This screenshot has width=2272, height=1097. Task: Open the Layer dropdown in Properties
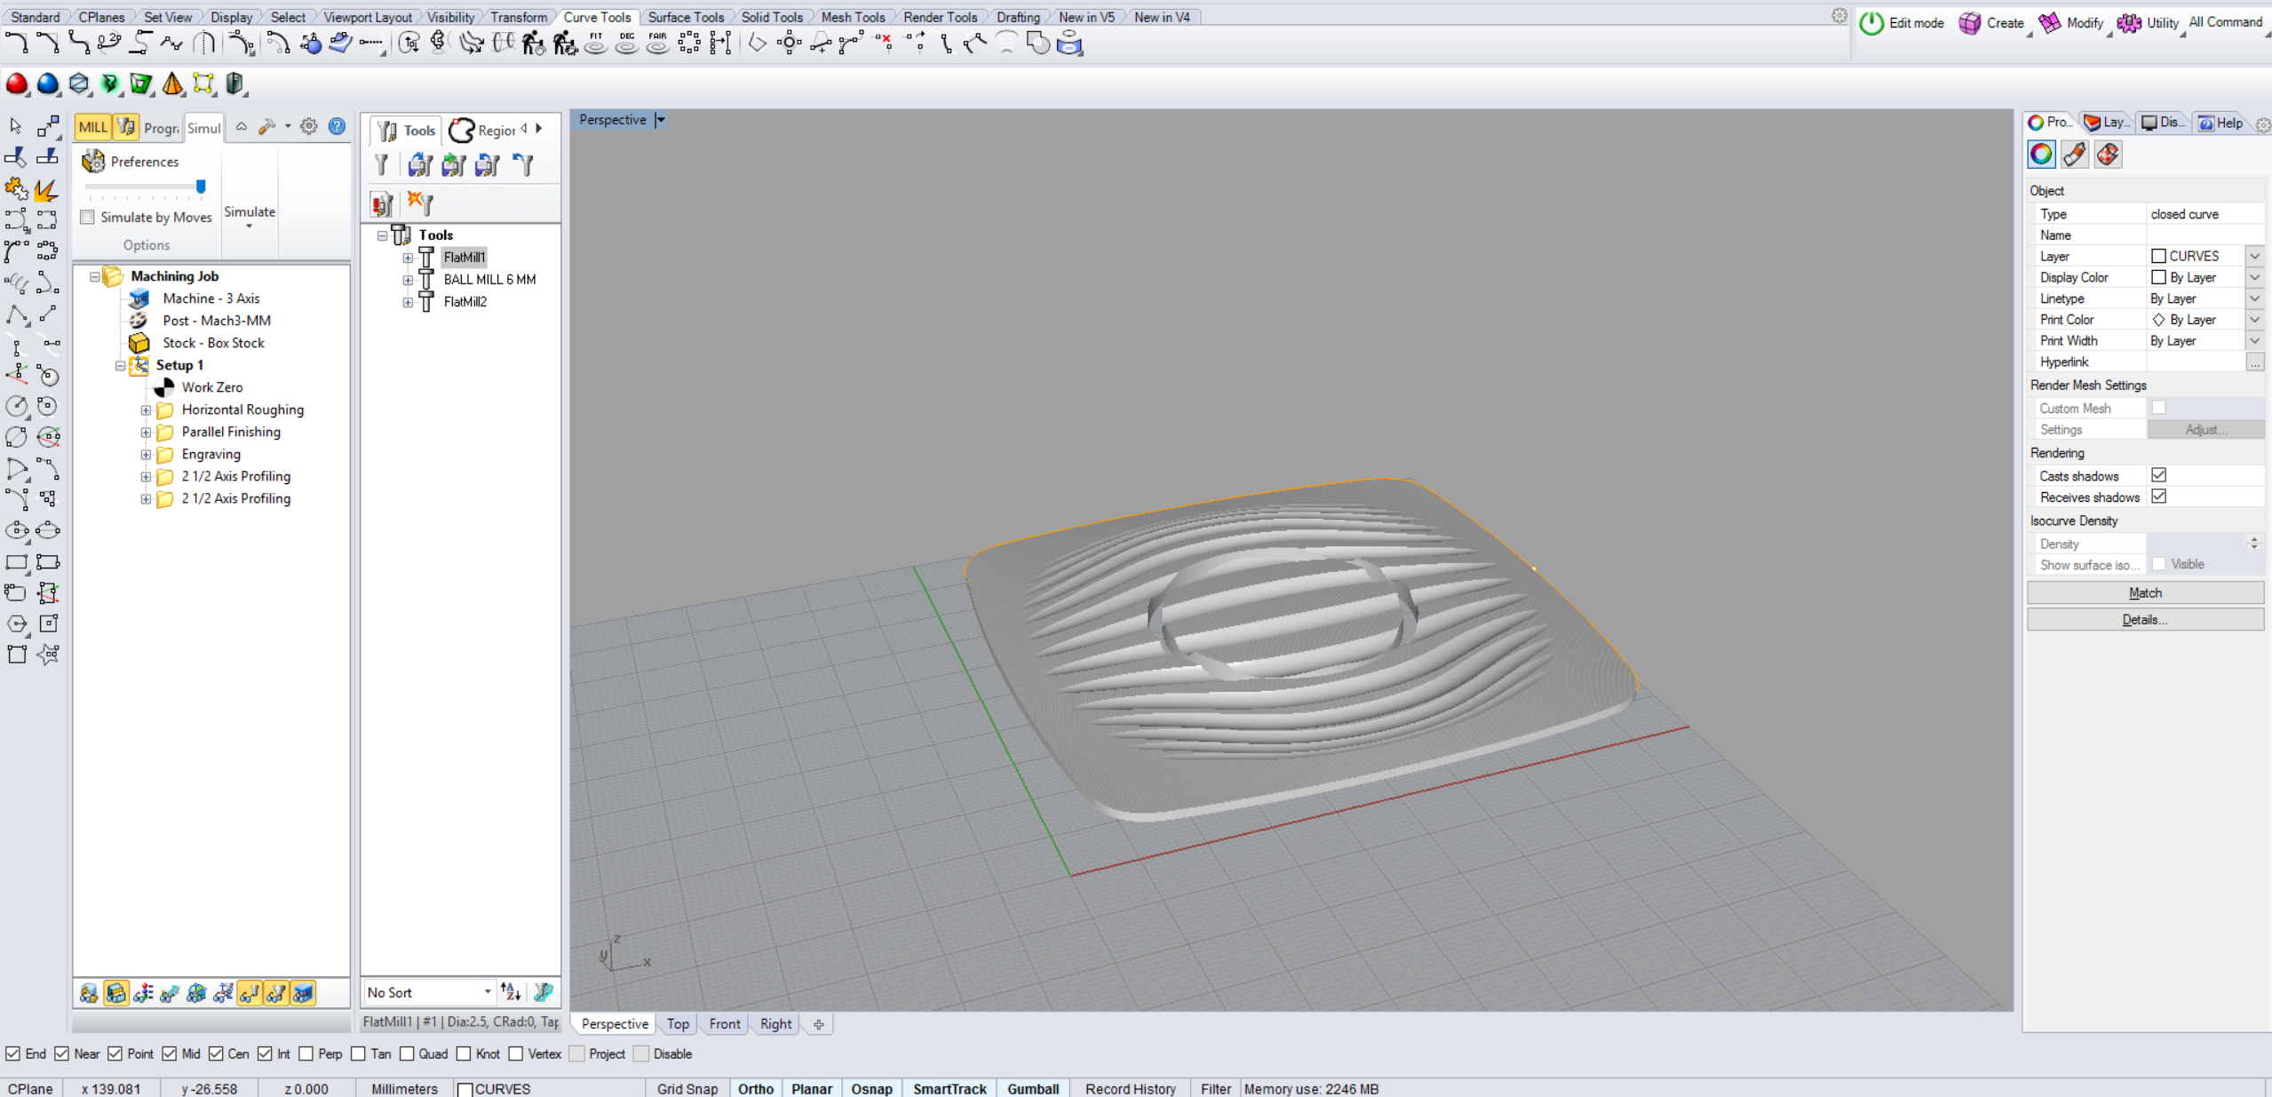click(2254, 256)
